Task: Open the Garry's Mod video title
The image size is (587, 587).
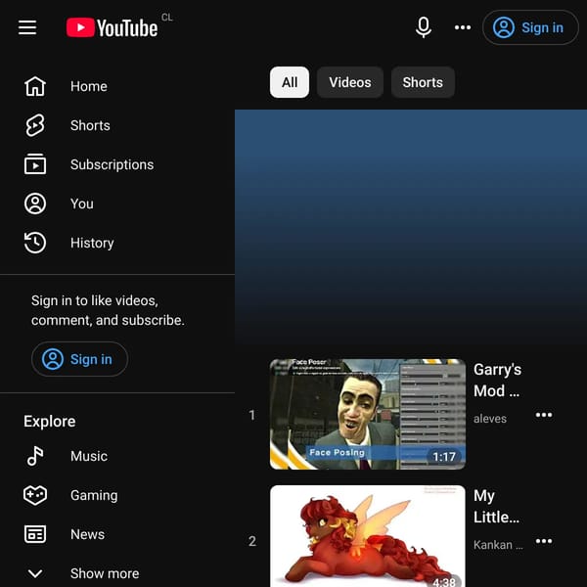Action: pos(497,381)
